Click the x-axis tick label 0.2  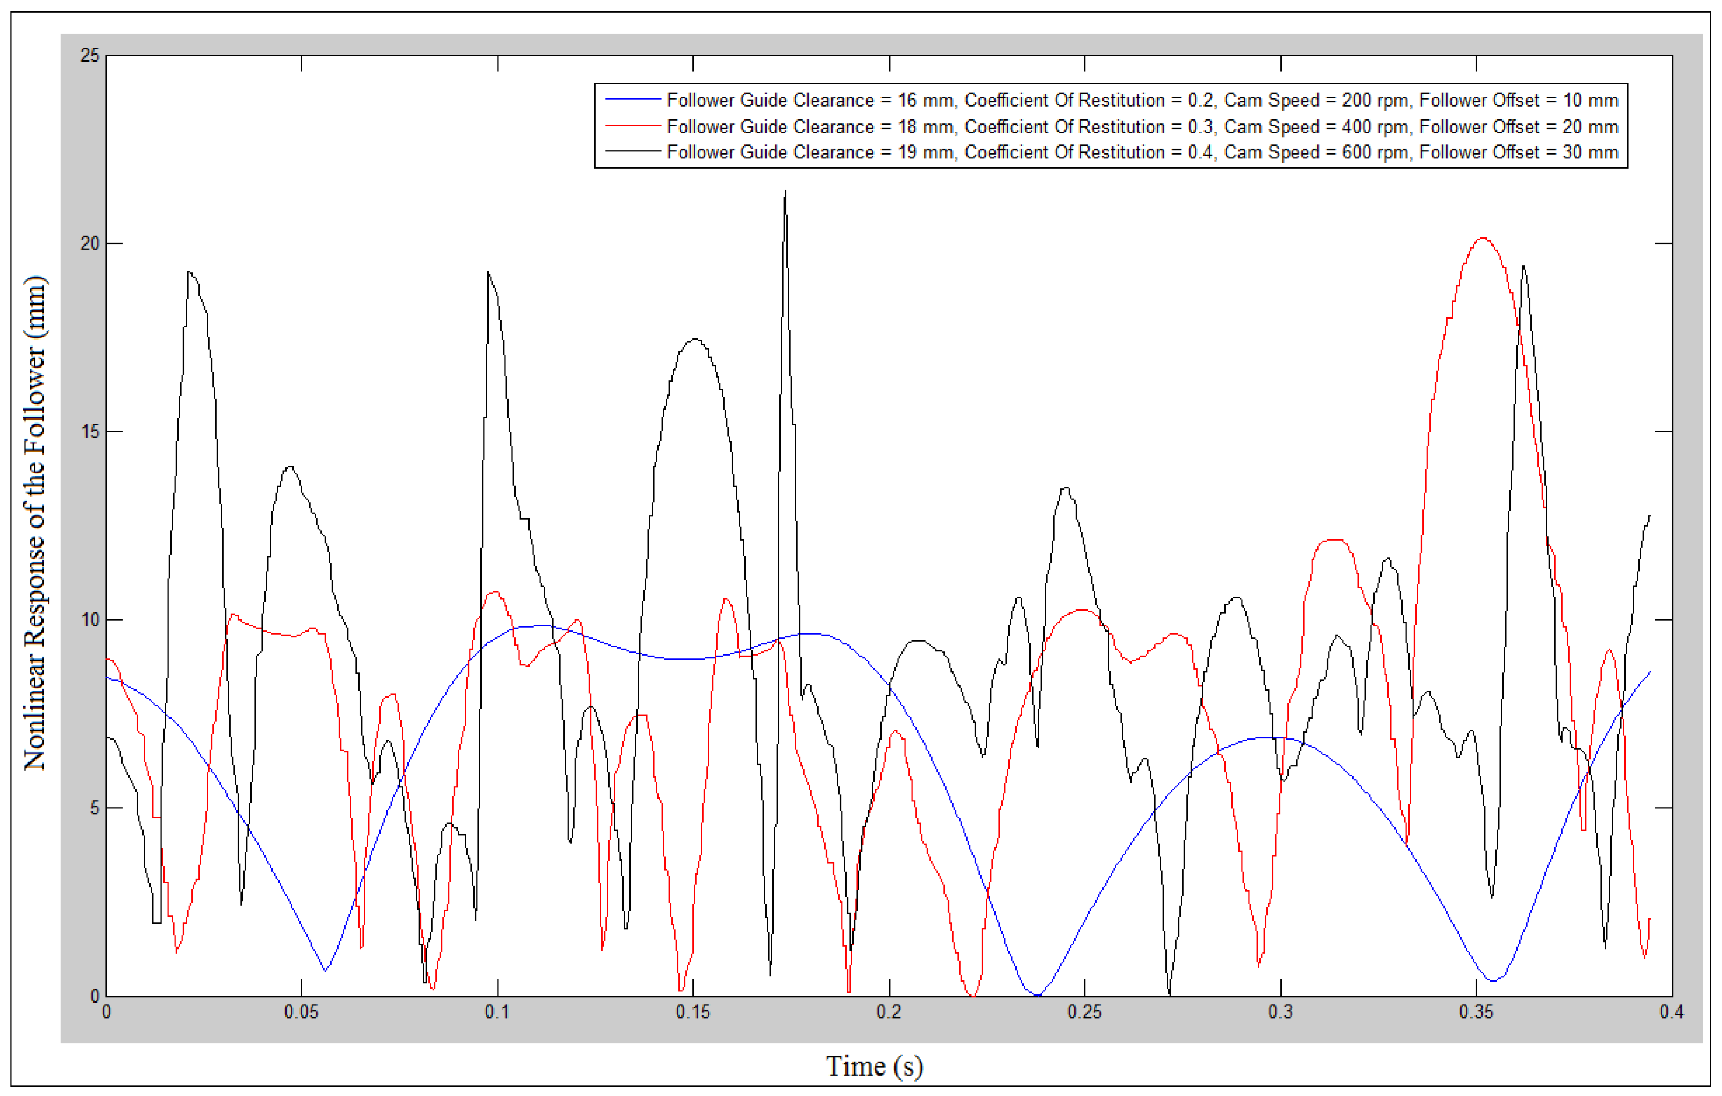[x=889, y=1012]
